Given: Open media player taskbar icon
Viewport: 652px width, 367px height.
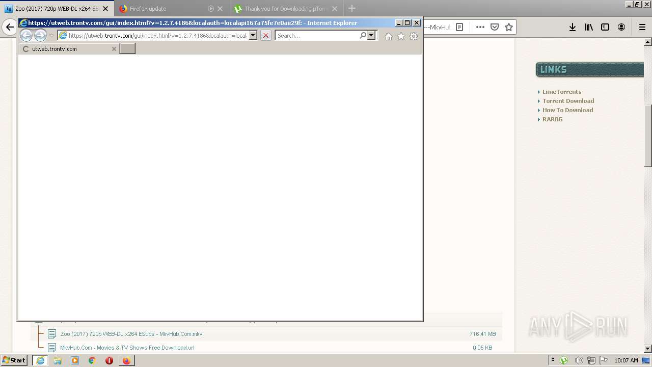Looking at the screenshot, I should coord(75,360).
